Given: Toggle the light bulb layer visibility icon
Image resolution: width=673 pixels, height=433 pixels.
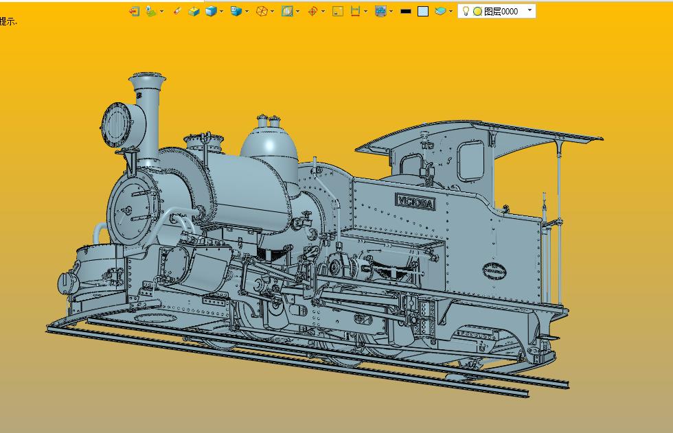Looking at the screenshot, I should (466, 11).
